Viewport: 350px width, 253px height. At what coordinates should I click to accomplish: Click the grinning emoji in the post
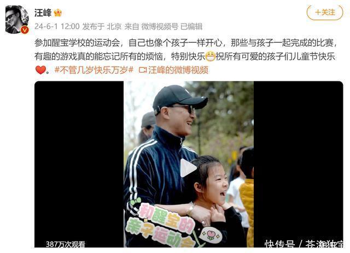pos(210,56)
